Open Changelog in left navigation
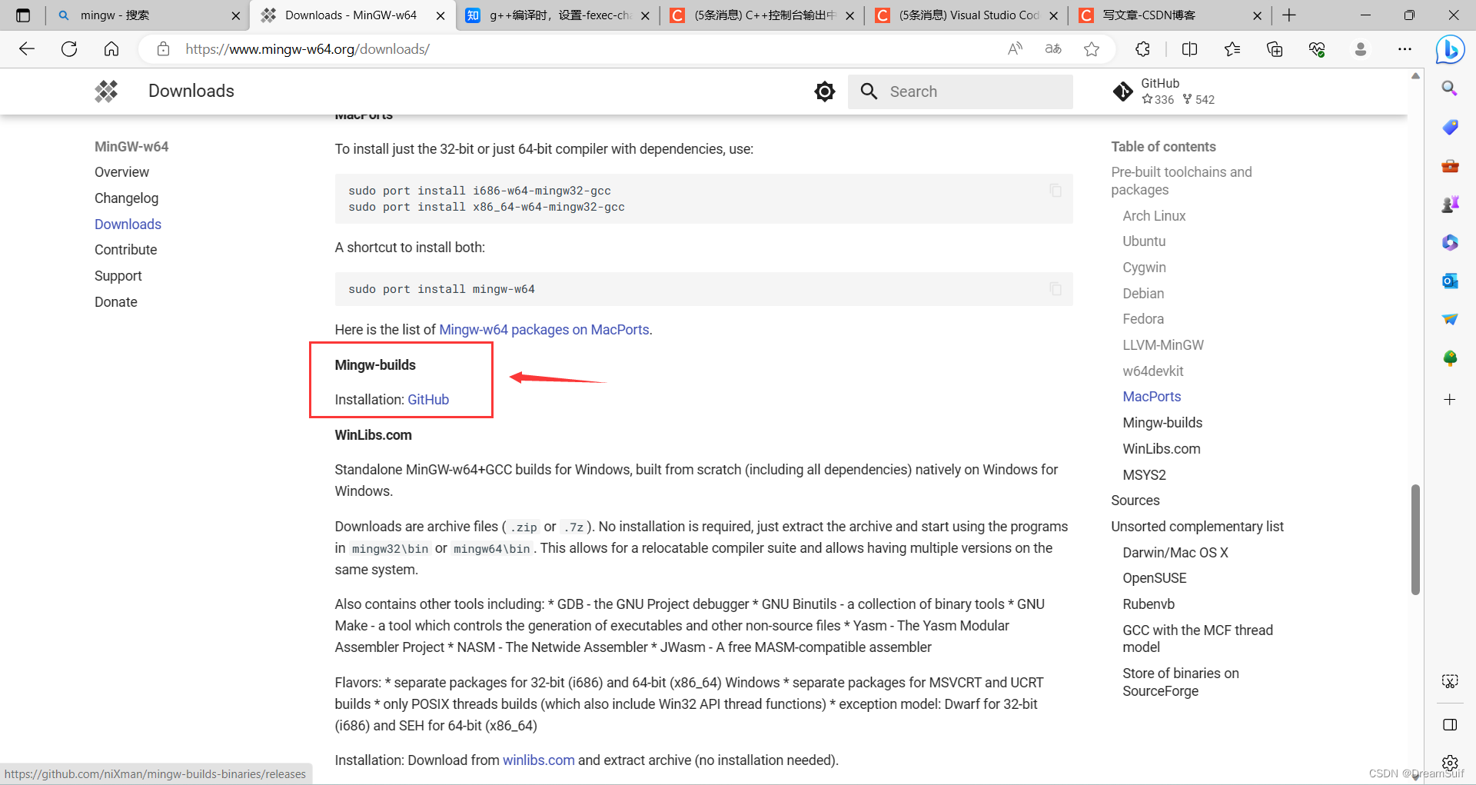The height and width of the screenshot is (785, 1476). [126, 198]
